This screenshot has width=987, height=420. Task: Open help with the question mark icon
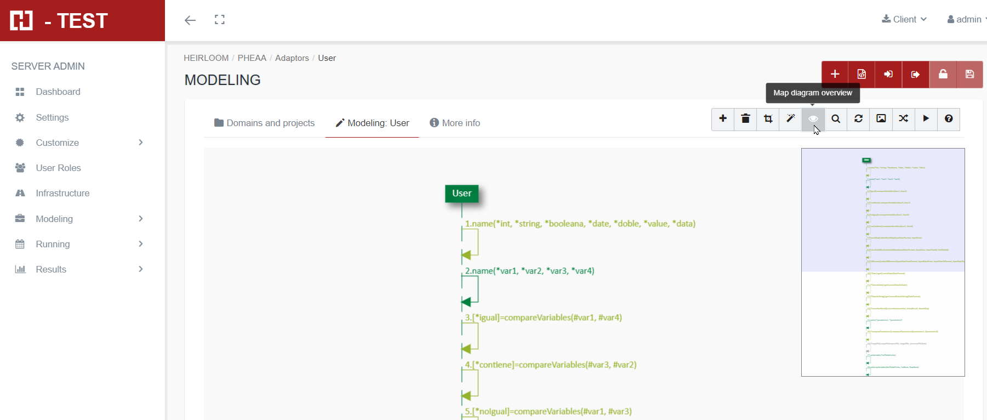(948, 119)
